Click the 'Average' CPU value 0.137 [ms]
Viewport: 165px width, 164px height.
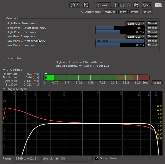[x=31, y=81]
